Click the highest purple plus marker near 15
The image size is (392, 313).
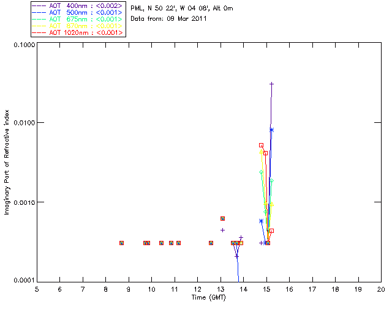tap(272, 84)
